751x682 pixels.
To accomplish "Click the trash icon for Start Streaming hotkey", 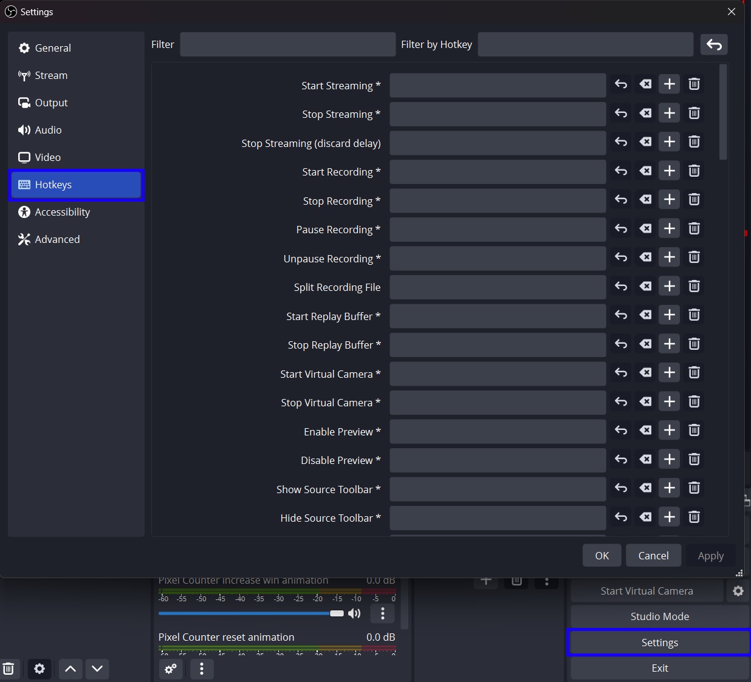I will [x=694, y=84].
